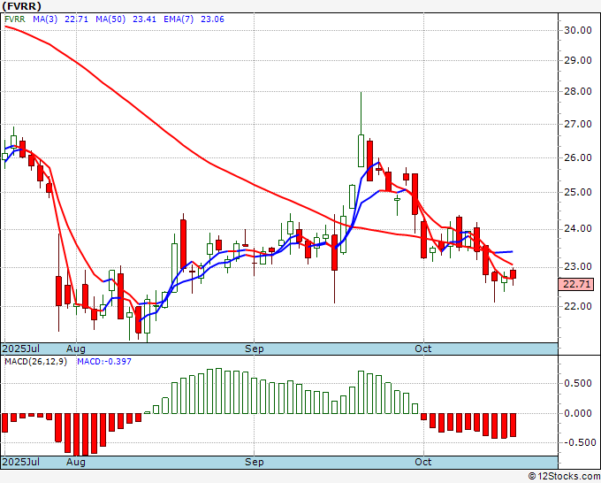This screenshot has width=601, height=483.
Task: Click the Sep label on price chart axis
Action: tap(255, 349)
